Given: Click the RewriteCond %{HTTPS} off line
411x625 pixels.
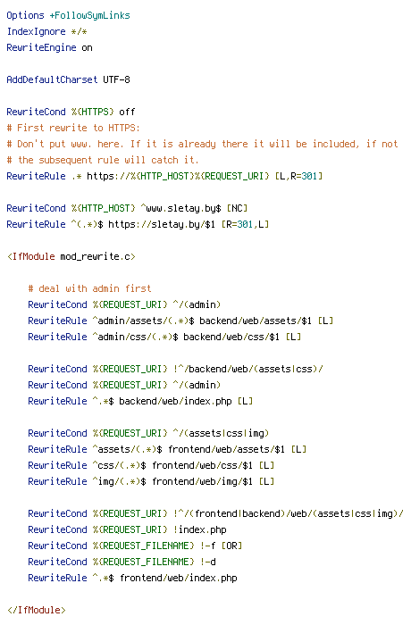Looking at the screenshot, I should click(x=71, y=112).
